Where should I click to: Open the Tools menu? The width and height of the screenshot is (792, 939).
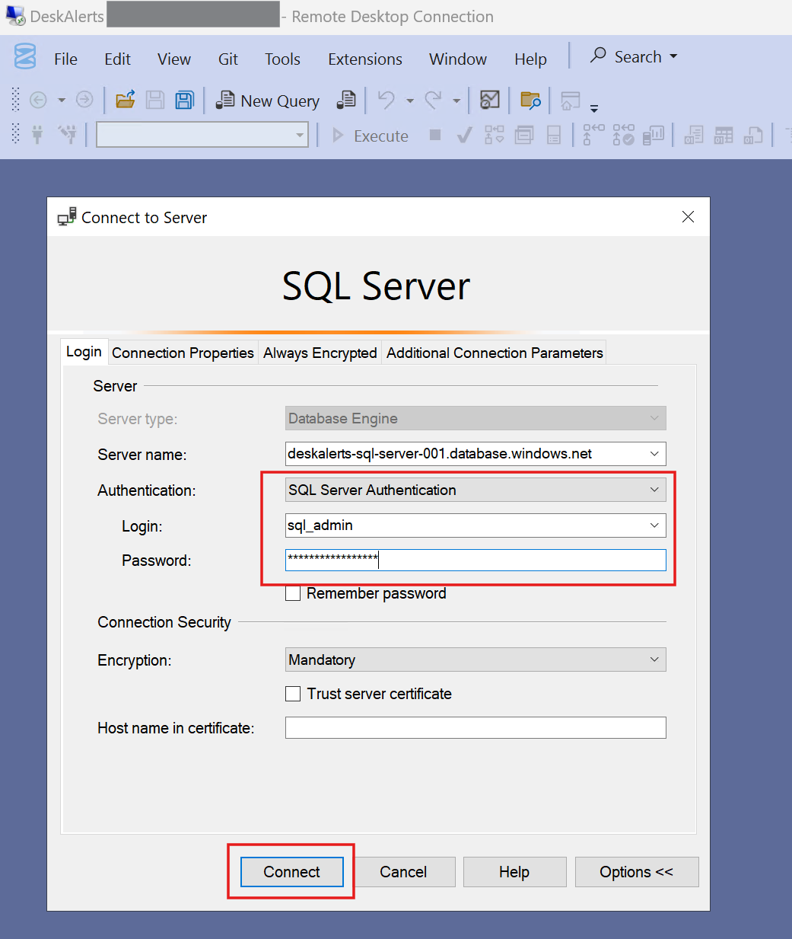282,59
